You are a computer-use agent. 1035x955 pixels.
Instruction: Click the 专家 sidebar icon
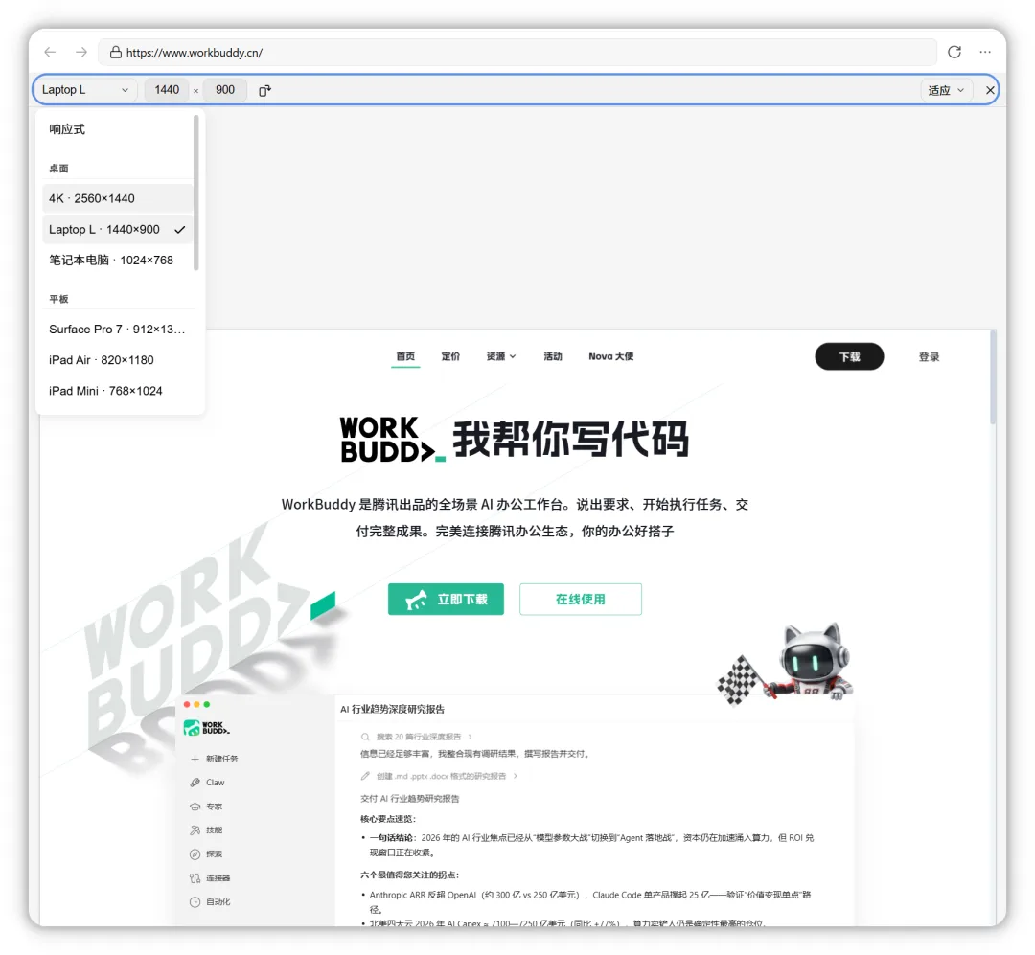click(195, 807)
